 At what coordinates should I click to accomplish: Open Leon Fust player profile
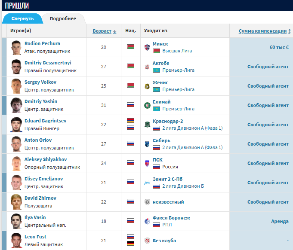coord(35,237)
